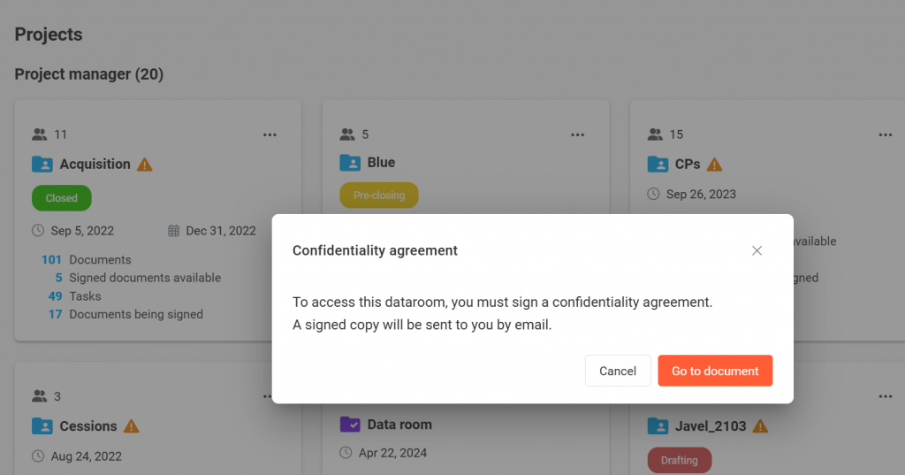Screen dimensions: 905x475
Task: Click the warning triangle beside Cessions
Action: tap(132, 426)
